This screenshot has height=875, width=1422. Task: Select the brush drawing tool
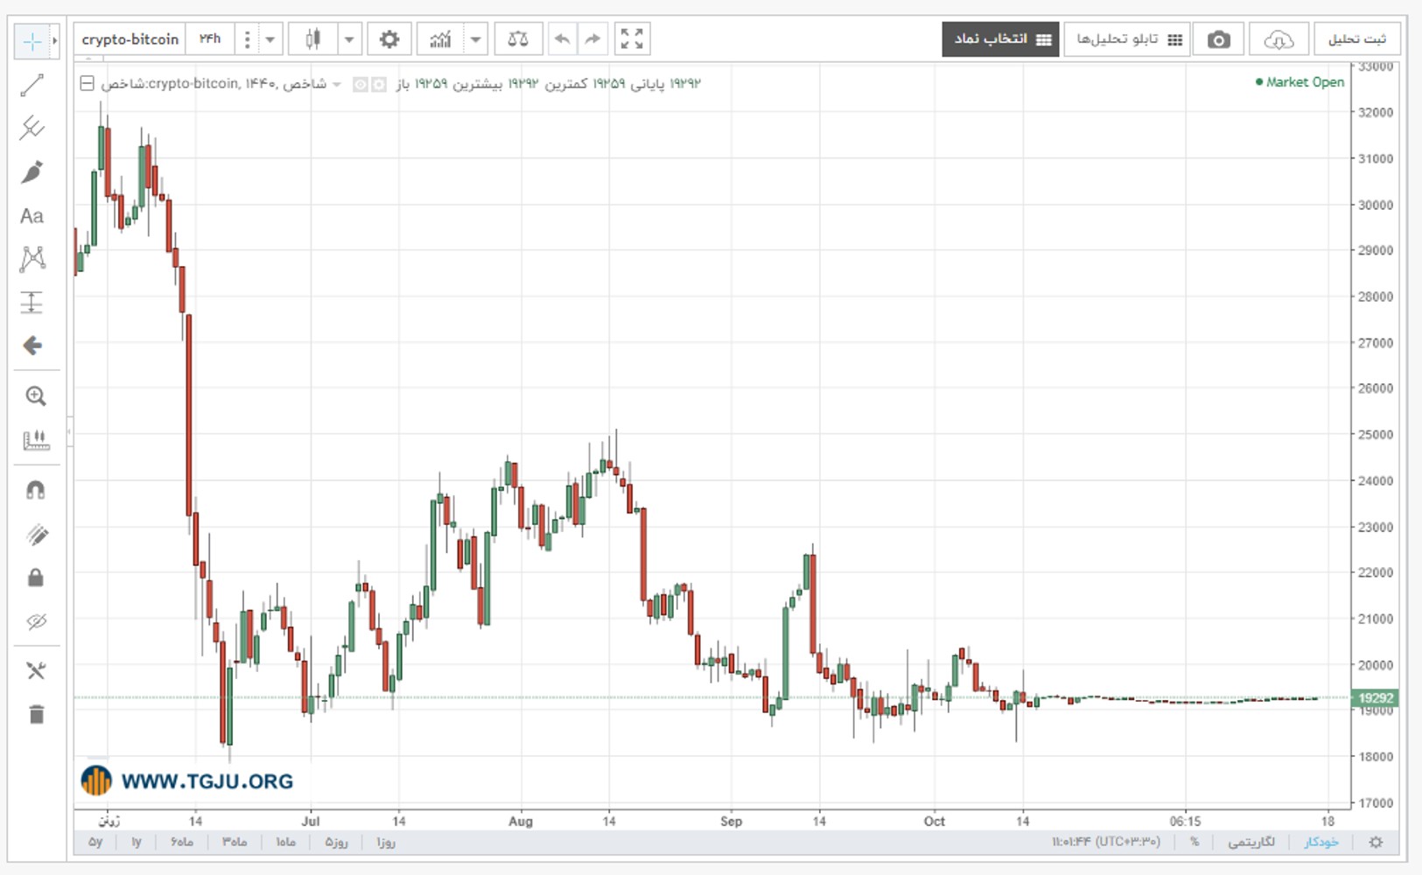[x=32, y=171]
